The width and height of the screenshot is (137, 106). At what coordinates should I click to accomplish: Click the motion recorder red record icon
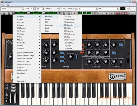[107, 13]
